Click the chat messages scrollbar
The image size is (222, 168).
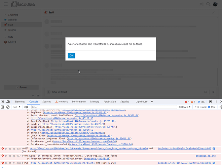tap(218, 76)
